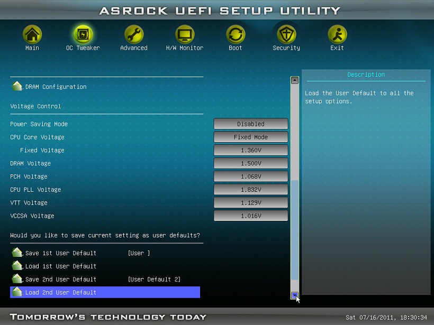This screenshot has width=434, height=325.
Task: Select the Exit running-man icon
Action: pyautogui.click(x=337, y=34)
